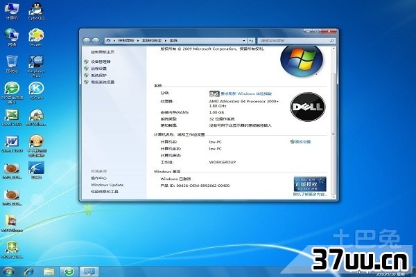Open the colorful flower icon beside 网络
The width and height of the screenshot is (416, 277).
click(36, 37)
